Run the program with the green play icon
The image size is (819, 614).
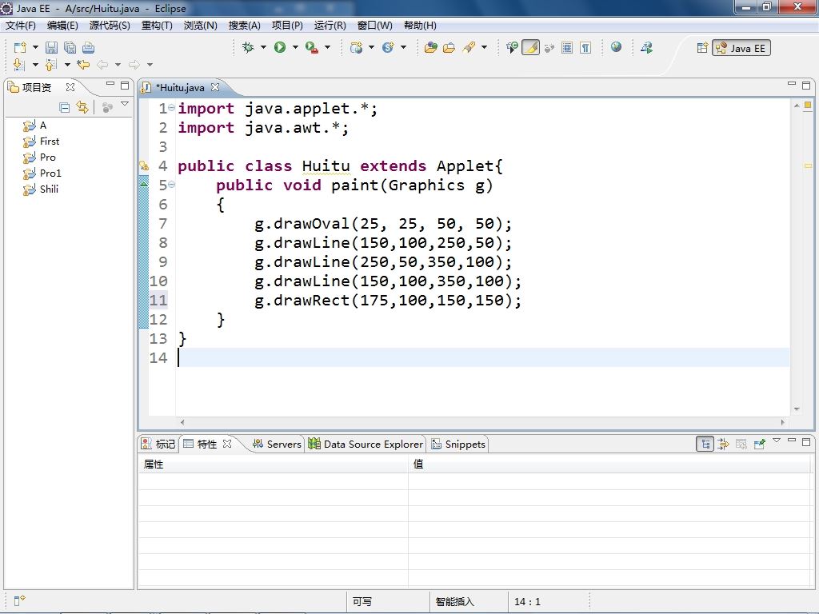click(x=280, y=48)
